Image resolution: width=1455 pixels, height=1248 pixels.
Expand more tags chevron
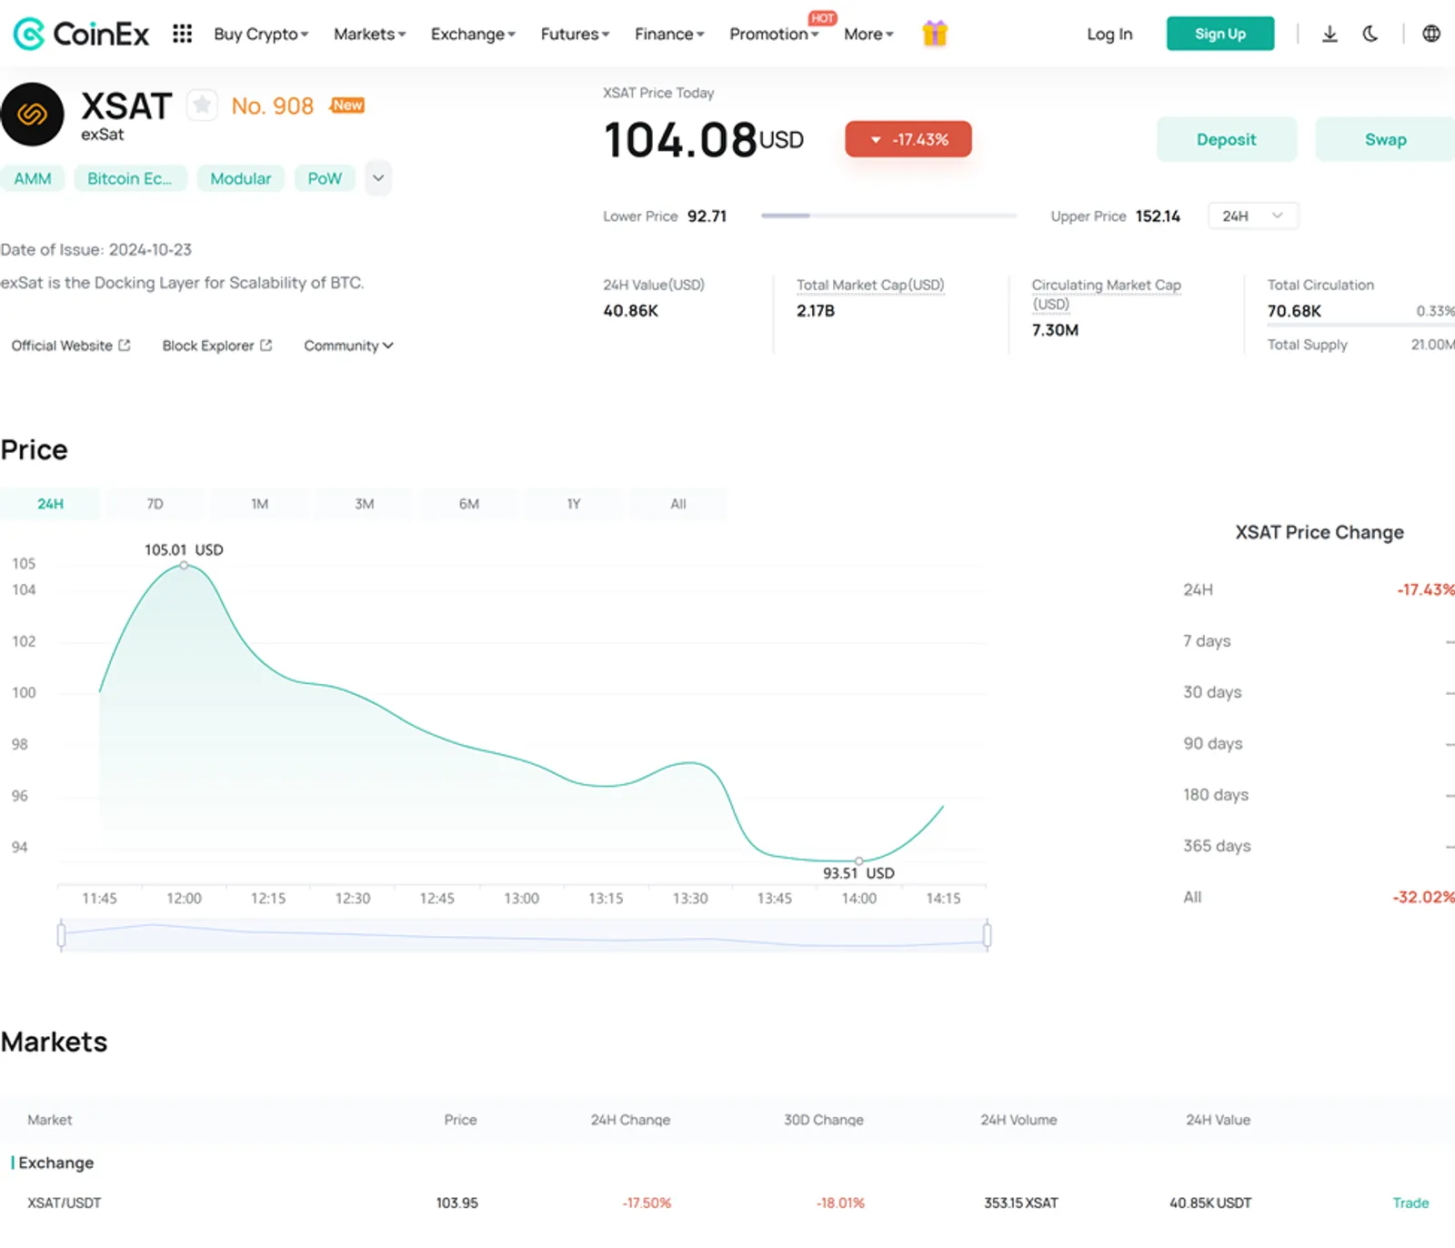(x=378, y=178)
